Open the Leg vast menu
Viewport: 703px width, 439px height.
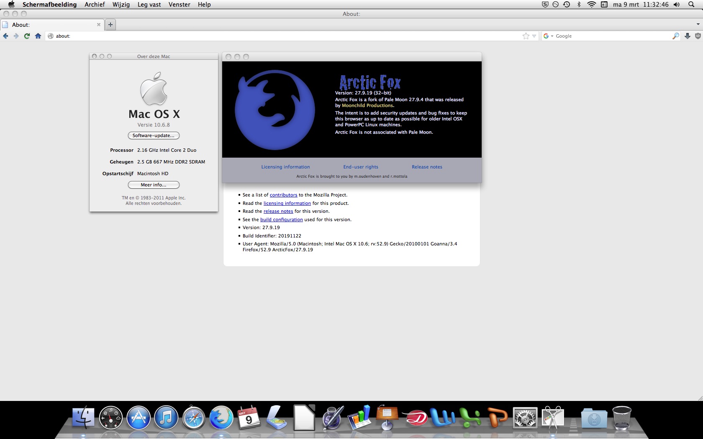pyautogui.click(x=149, y=5)
